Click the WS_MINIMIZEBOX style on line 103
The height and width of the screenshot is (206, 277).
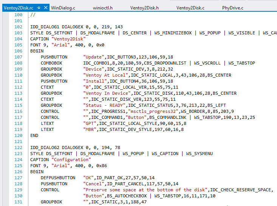click(x=173, y=33)
